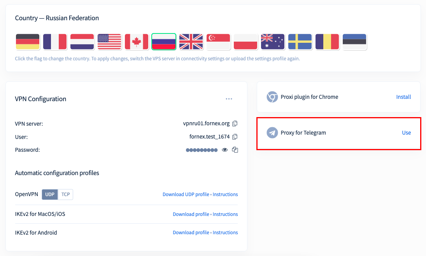This screenshot has height=256, width=426.
Task: Select the France flag
Action: 55,42
